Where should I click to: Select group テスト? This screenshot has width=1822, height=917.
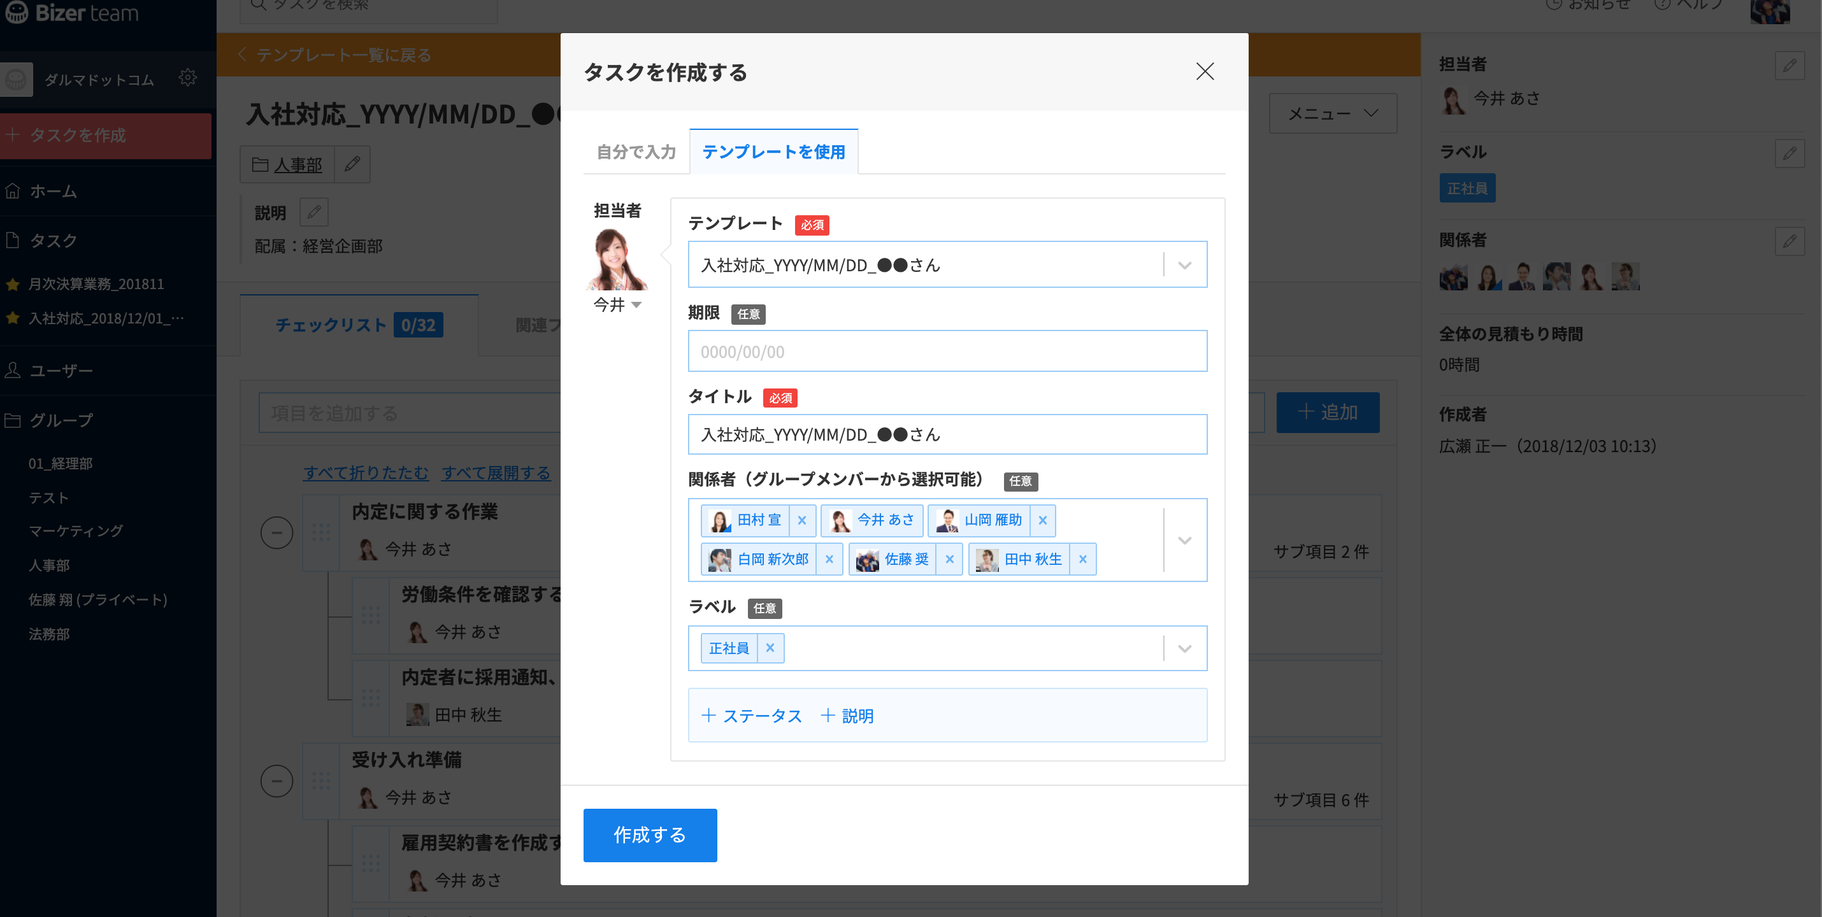pyautogui.click(x=48, y=498)
